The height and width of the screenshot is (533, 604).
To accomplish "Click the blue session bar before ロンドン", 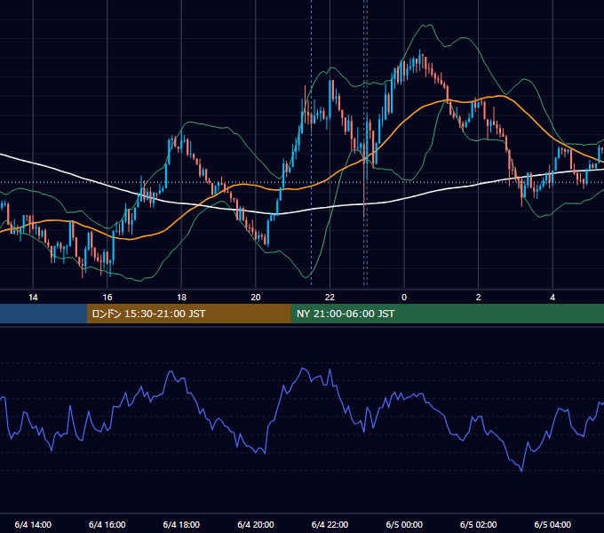I will pos(44,314).
